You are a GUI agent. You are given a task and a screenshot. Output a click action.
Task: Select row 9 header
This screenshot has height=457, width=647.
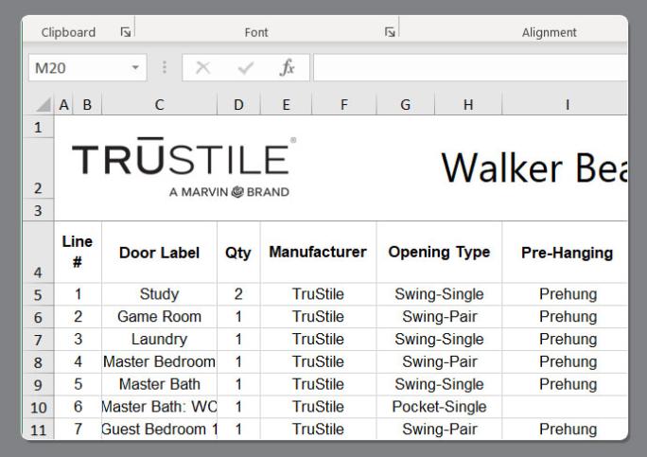pyautogui.click(x=38, y=384)
